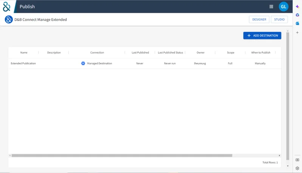This screenshot has height=173, width=302.
Task: Click the down arrow of vertical scrollbar
Action: [288, 166]
